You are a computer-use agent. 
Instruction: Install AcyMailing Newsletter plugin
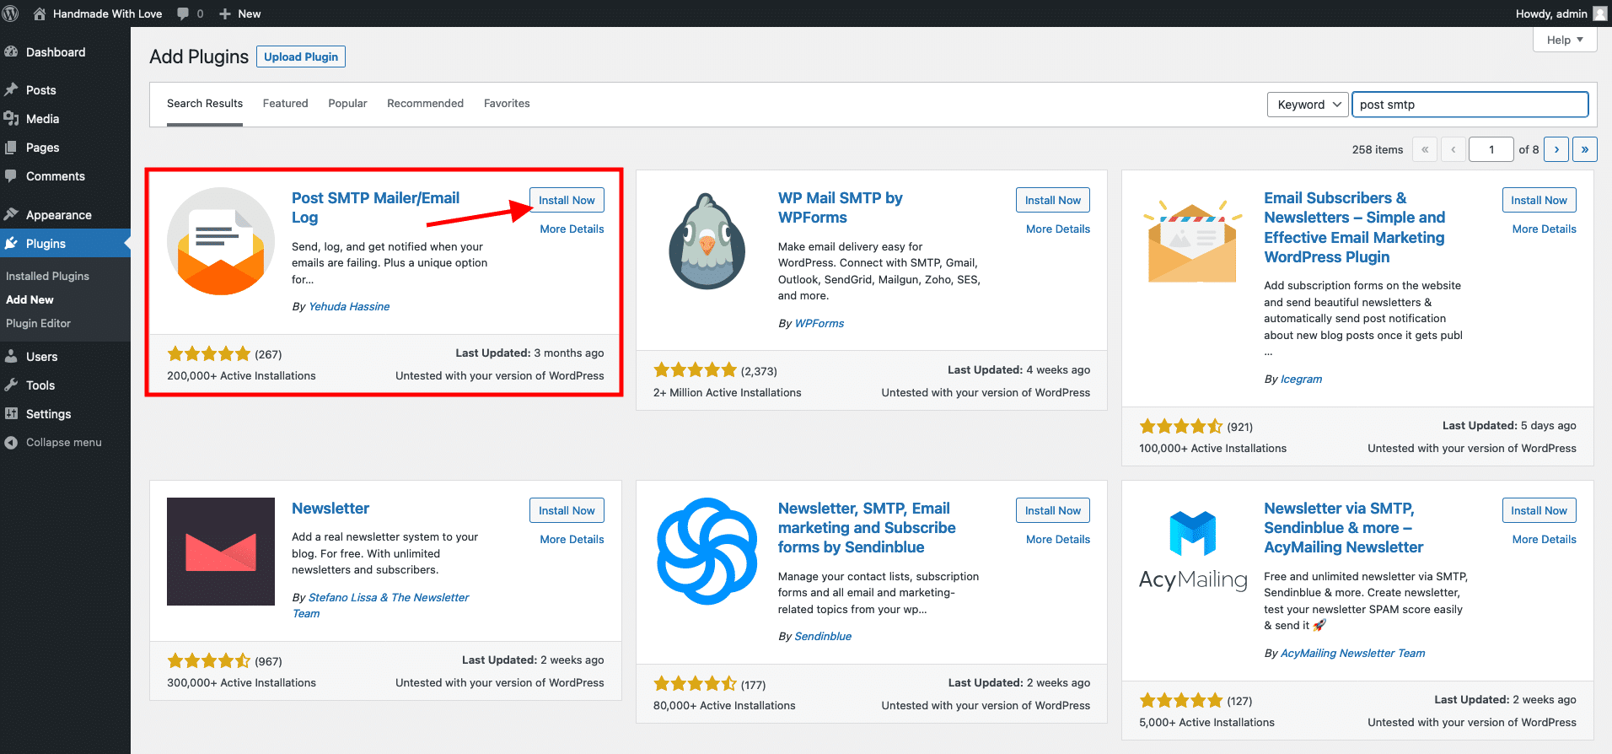pyautogui.click(x=1539, y=510)
